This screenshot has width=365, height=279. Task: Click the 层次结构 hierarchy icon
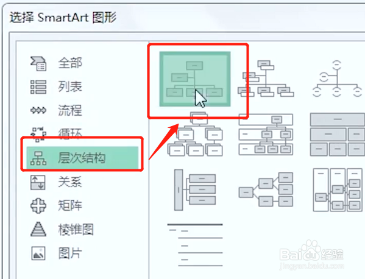click(38, 158)
